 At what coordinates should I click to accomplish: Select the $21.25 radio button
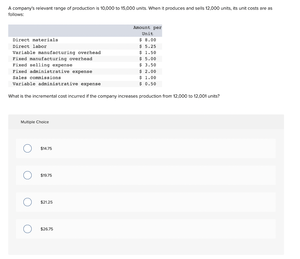(28, 202)
